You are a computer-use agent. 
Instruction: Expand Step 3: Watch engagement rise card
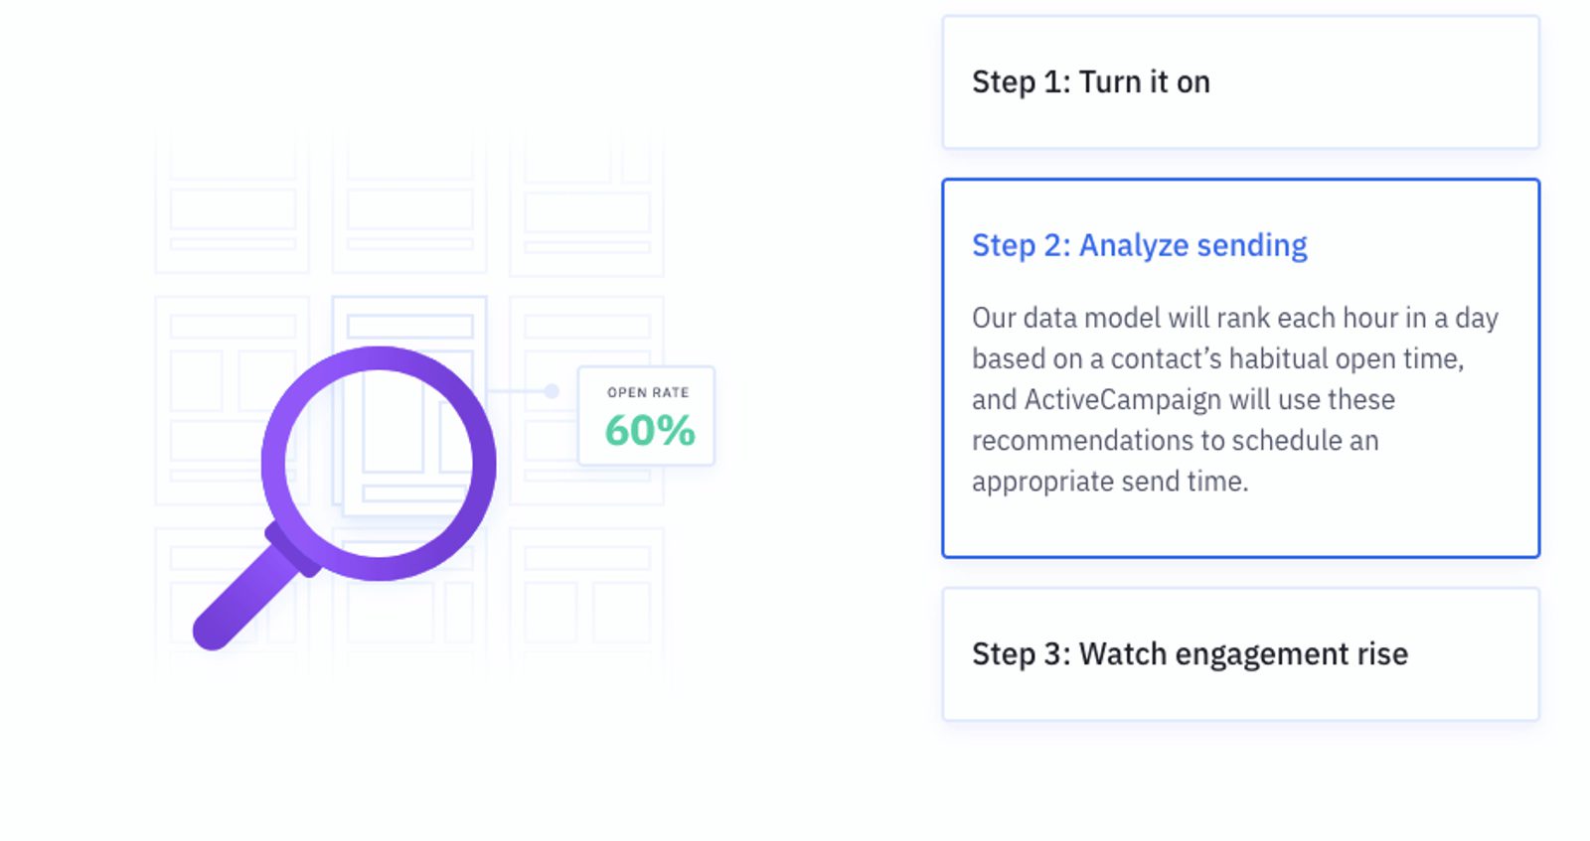pos(1240,654)
